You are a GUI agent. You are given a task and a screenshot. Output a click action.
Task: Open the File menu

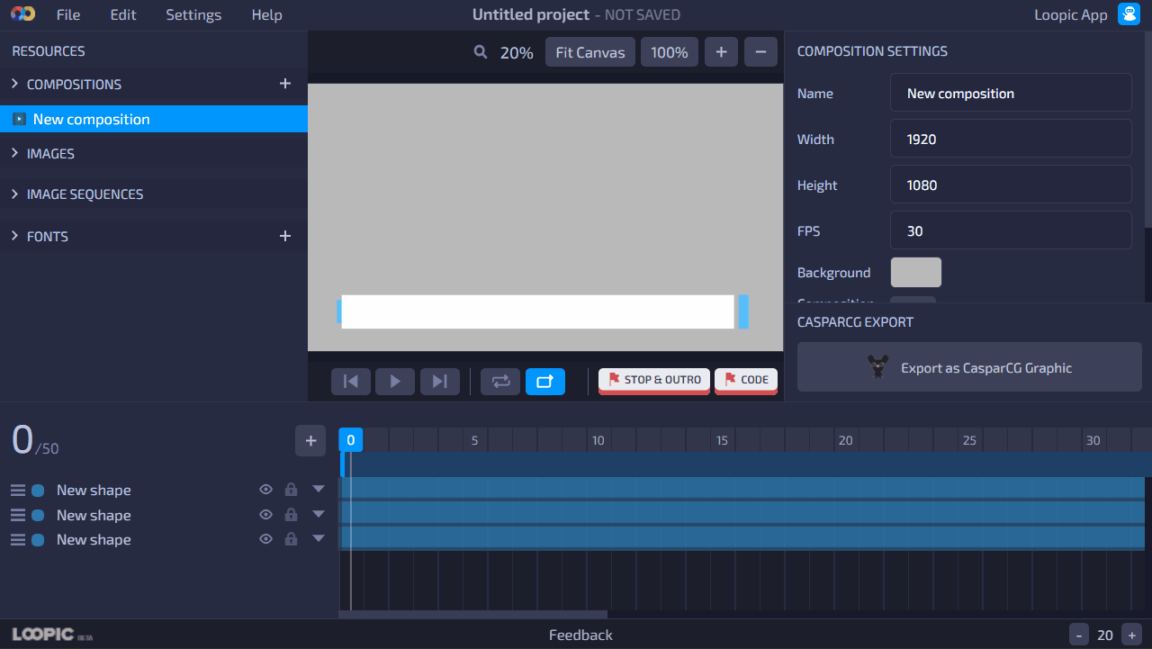click(68, 14)
